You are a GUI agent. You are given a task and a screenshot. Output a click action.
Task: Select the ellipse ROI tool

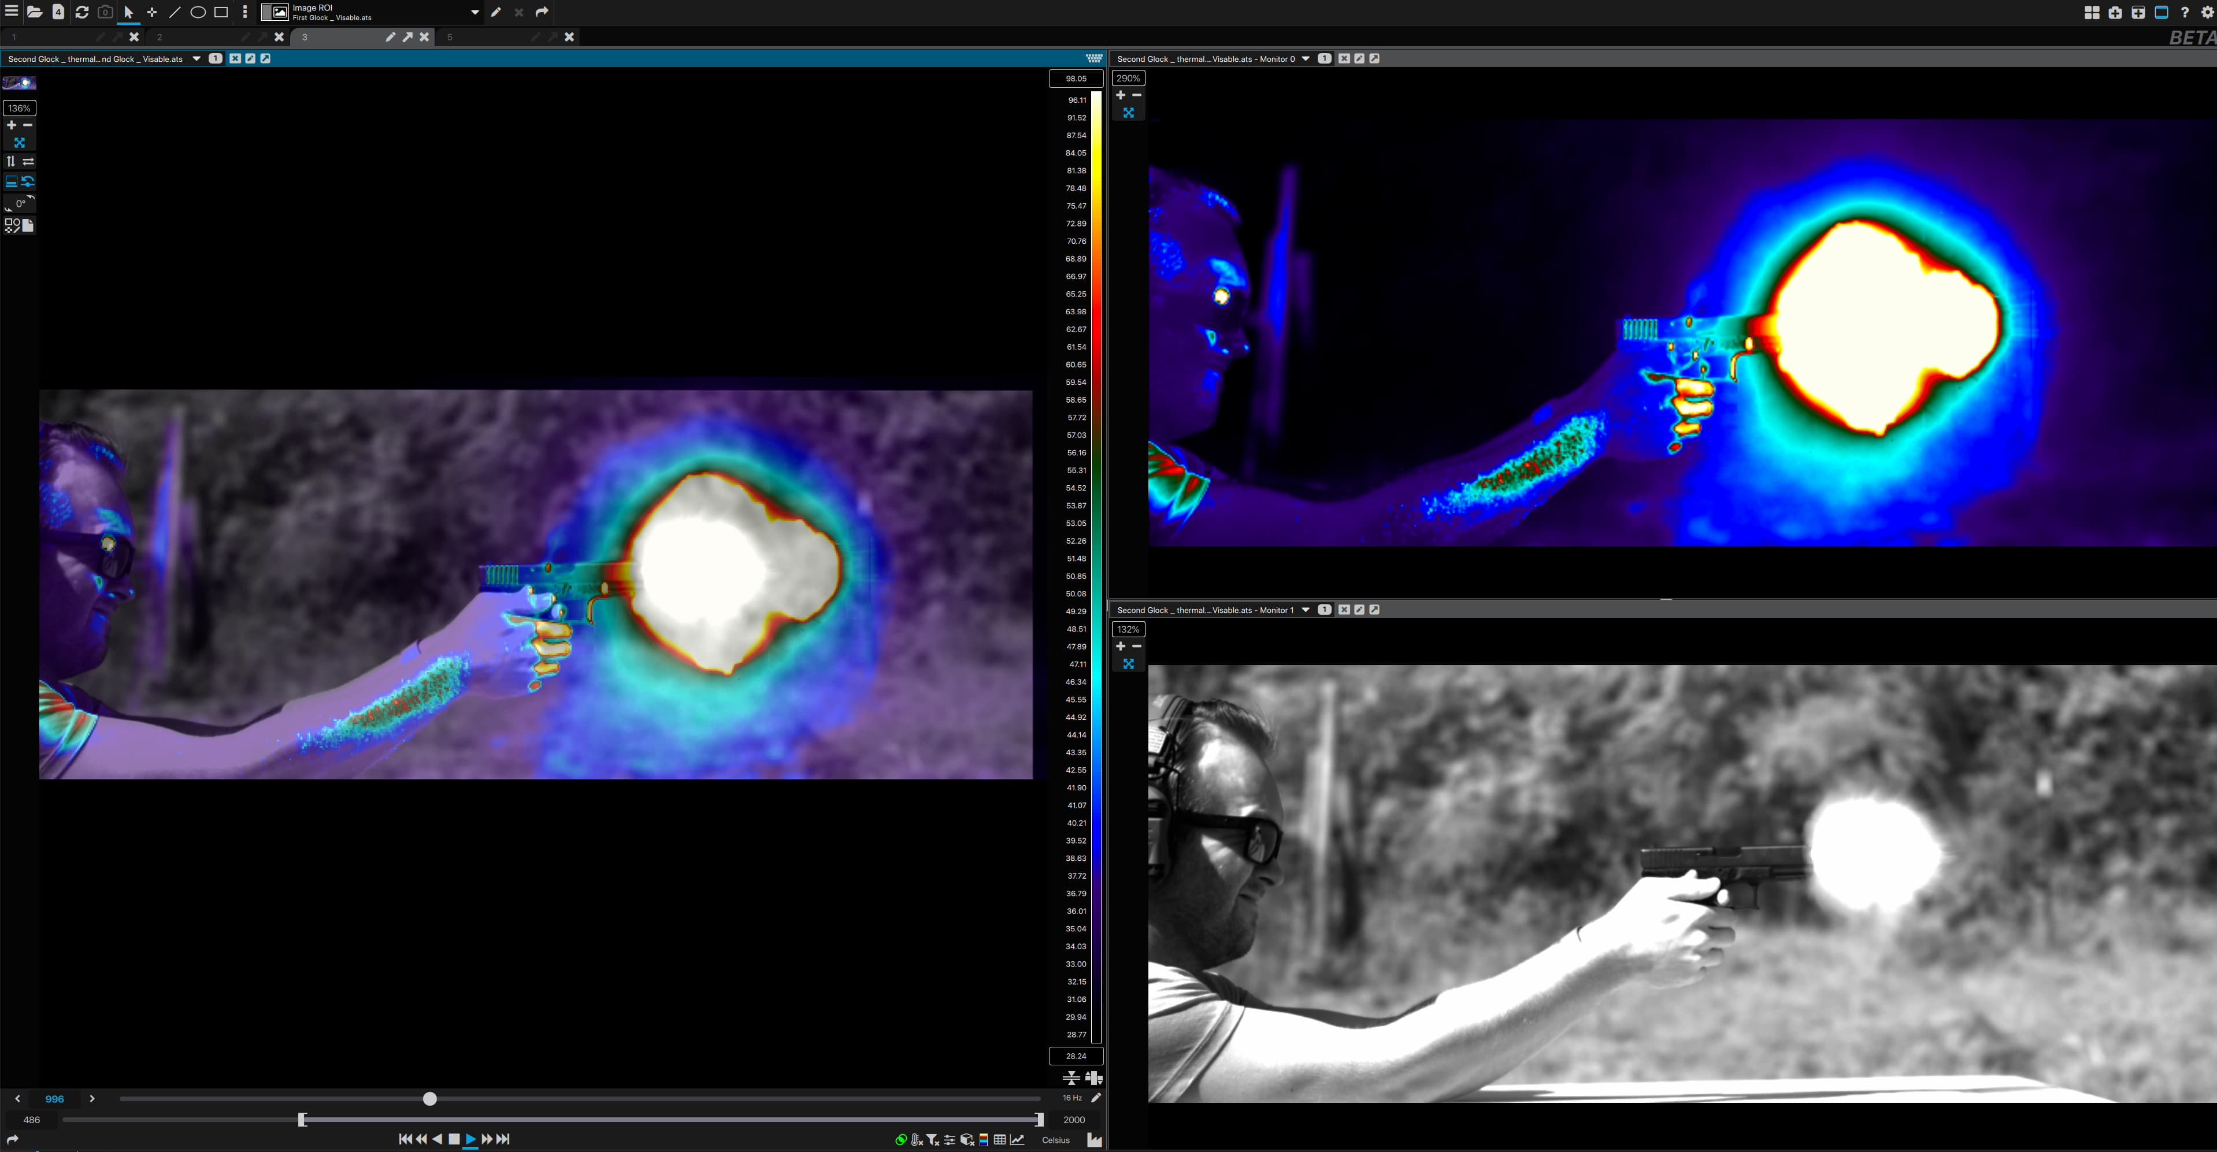[198, 12]
